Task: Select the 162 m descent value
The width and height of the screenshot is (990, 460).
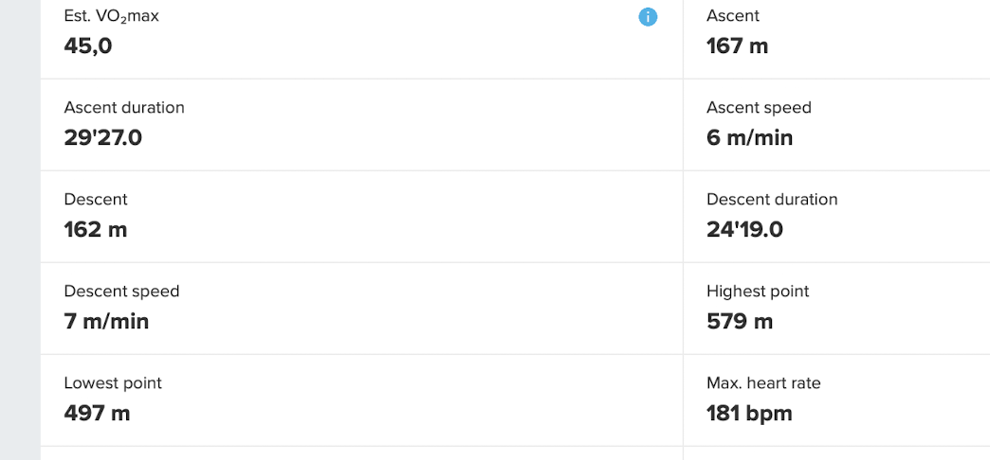Action: [95, 230]
